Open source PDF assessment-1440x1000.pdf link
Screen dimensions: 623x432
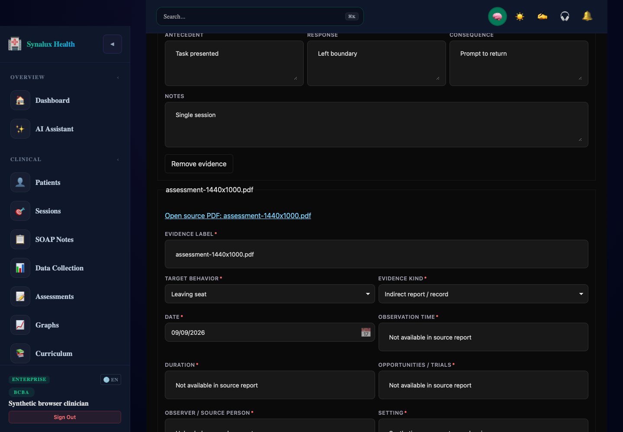238,216
